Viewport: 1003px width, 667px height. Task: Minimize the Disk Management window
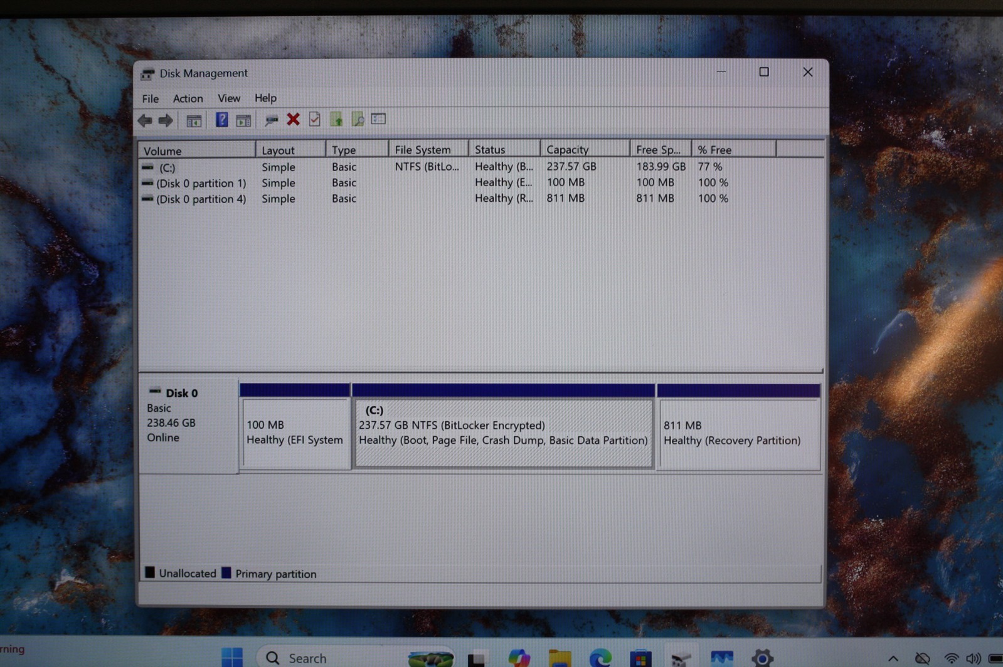[x=721, y=72]
